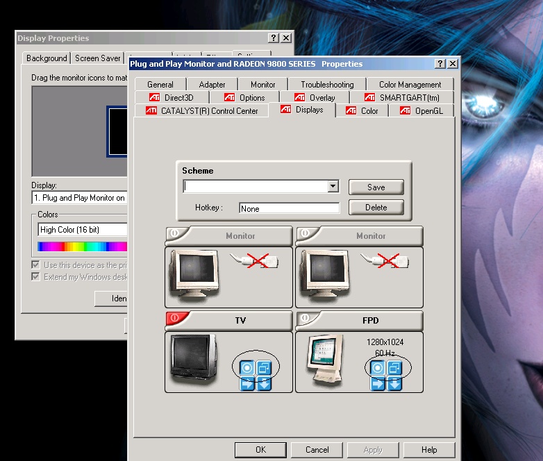
Task: Click FPD extend-right arrow icon
Action: (x=378, y=384)
